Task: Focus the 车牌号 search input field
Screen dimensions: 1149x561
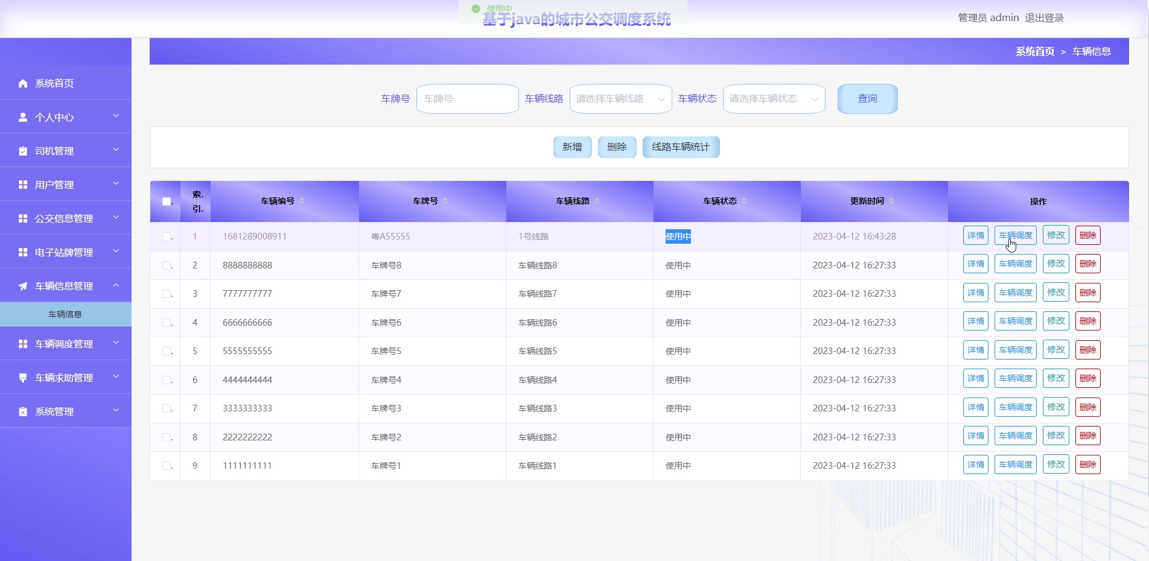Action: [467, 99]
